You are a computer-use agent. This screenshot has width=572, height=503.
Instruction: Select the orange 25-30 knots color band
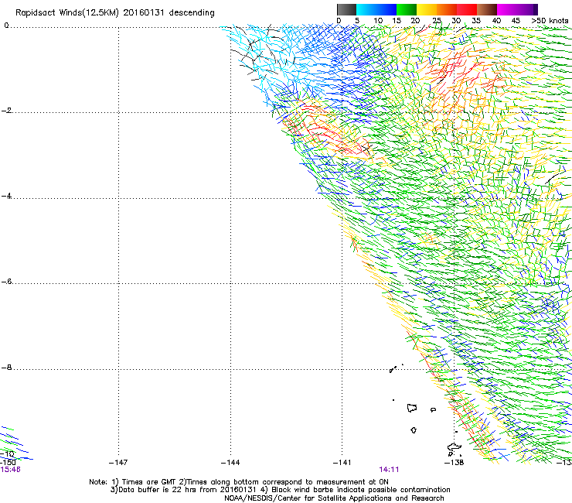tap(447, 9)
